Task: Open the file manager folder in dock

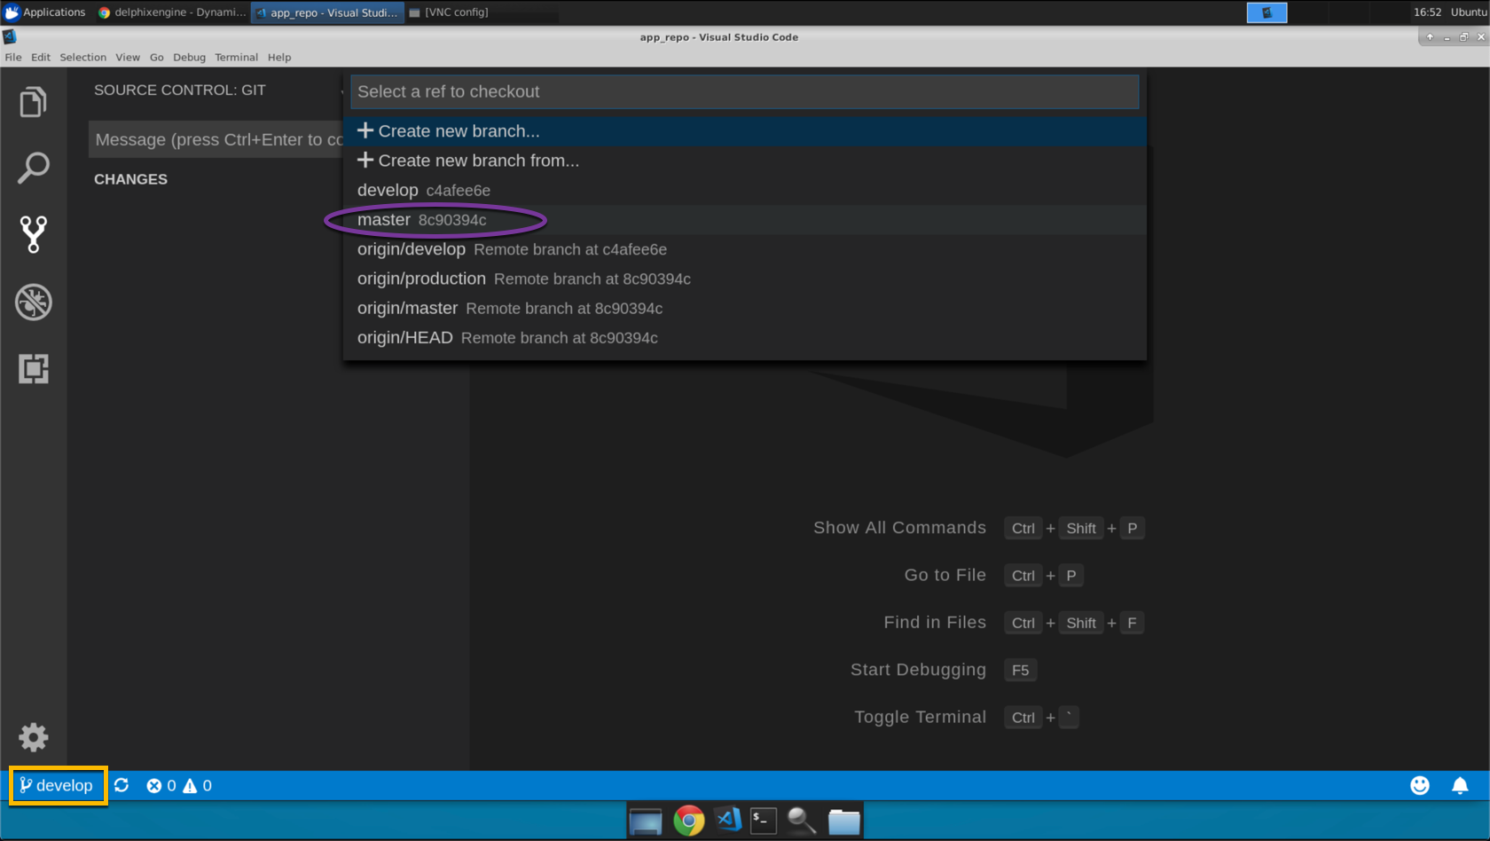Action: click(843, 821)
